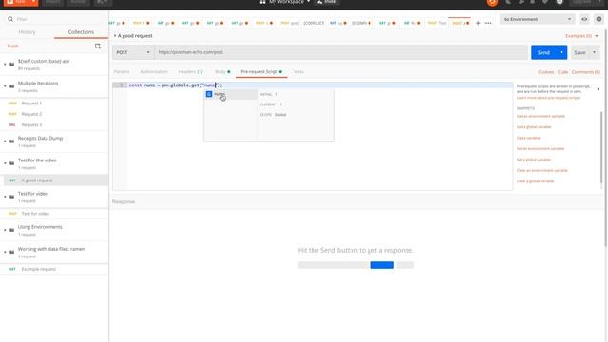
Task: Click the Invite button in header
Action: point(327,2)
